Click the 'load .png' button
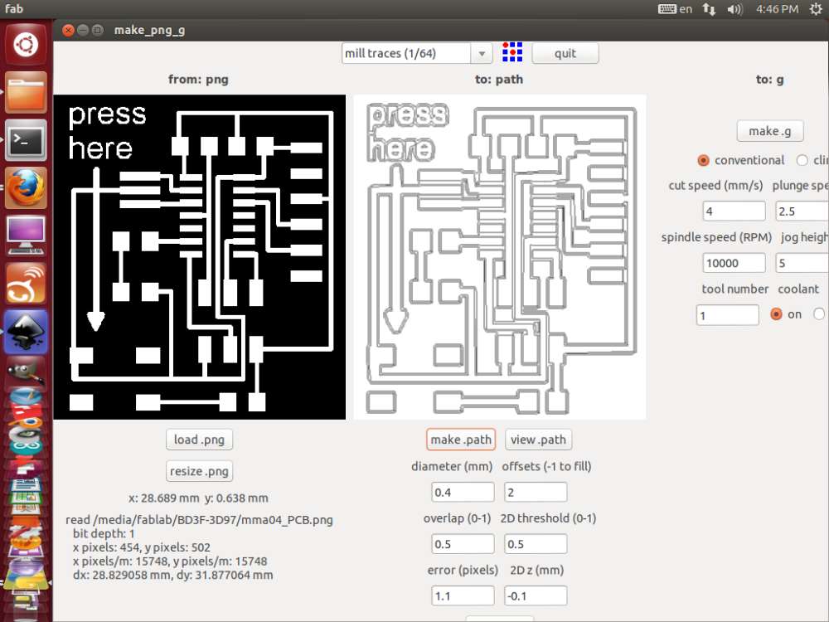 coord(199,440)
